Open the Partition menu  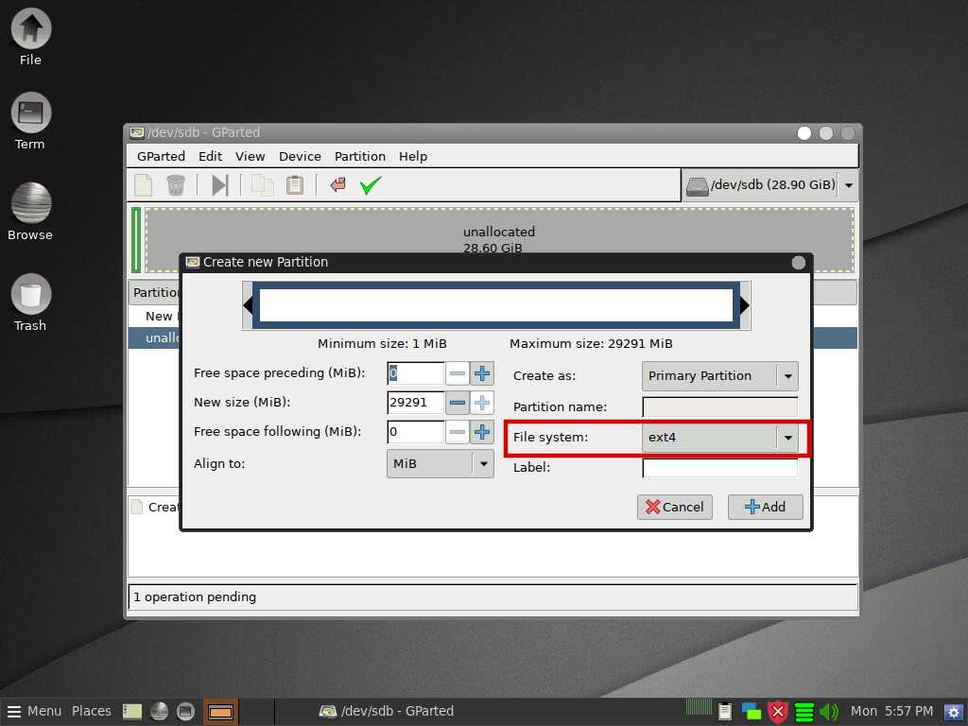[x=359, y=156]
